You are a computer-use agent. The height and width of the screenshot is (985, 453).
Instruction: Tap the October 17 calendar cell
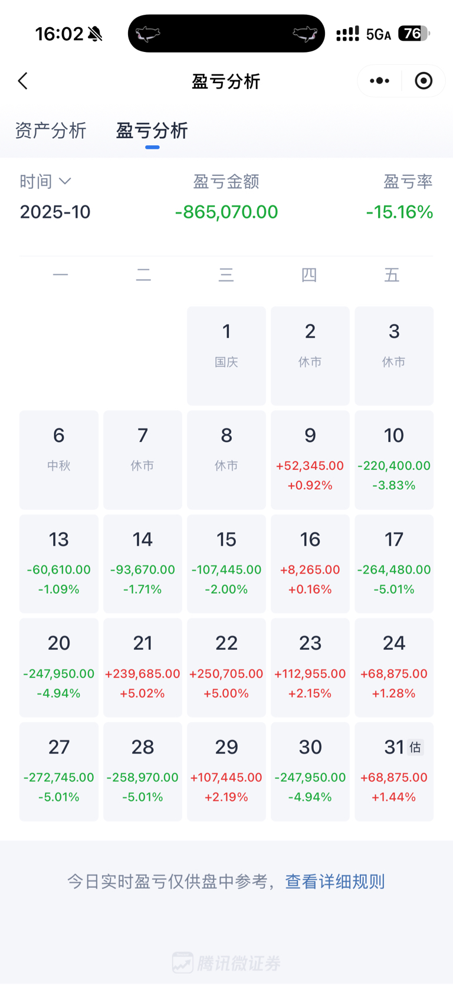393,564
